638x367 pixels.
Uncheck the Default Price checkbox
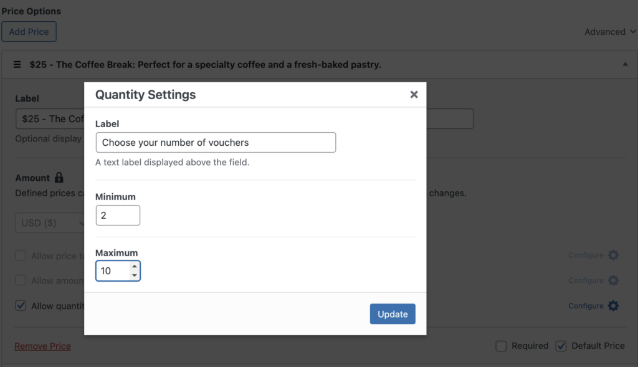(561, 346)
